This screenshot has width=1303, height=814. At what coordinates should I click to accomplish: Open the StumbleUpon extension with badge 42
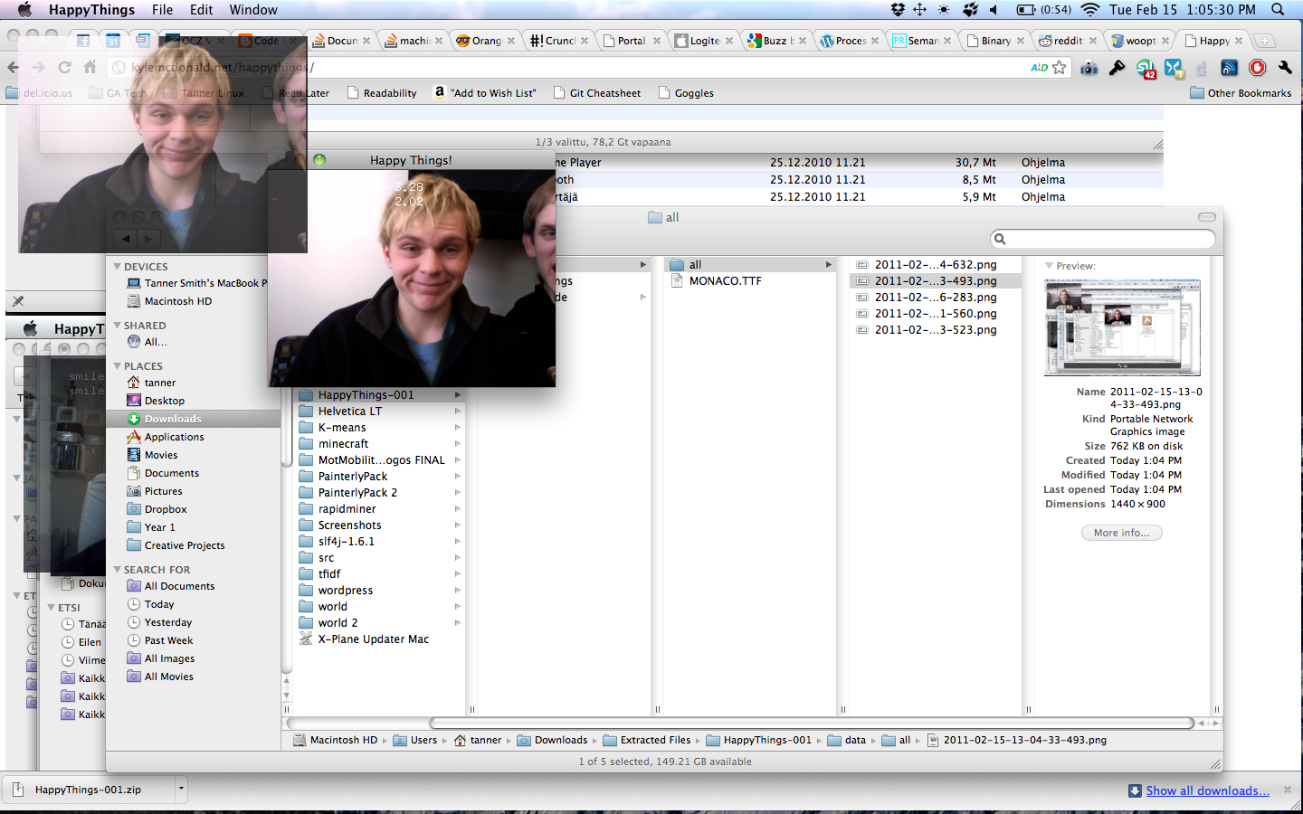point(1146,68)
